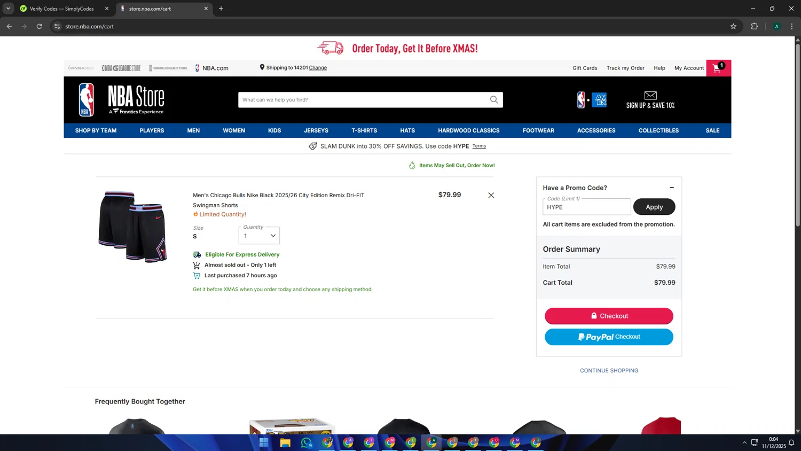Open the Chrome profile avatar

(777, 26)
